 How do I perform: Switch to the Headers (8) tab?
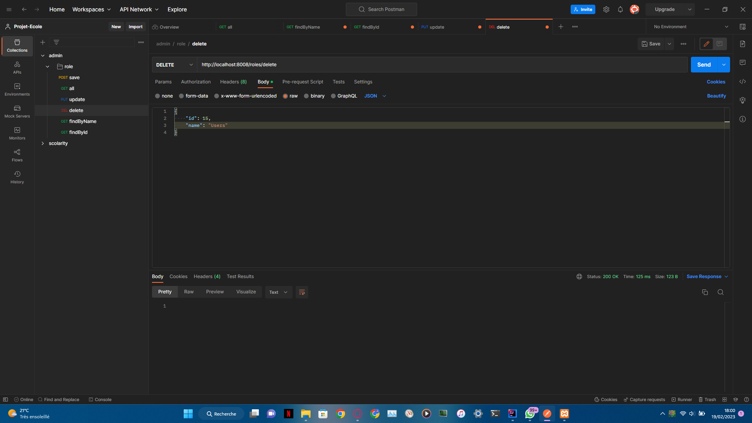pyautogui.click(x=233, y=82)
